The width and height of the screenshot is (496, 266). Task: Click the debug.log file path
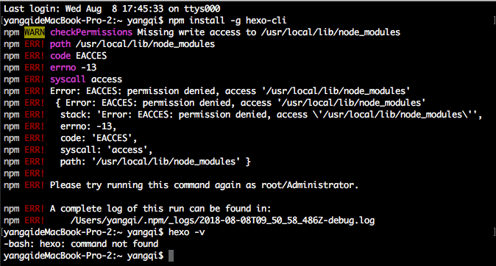click(222, 220)
